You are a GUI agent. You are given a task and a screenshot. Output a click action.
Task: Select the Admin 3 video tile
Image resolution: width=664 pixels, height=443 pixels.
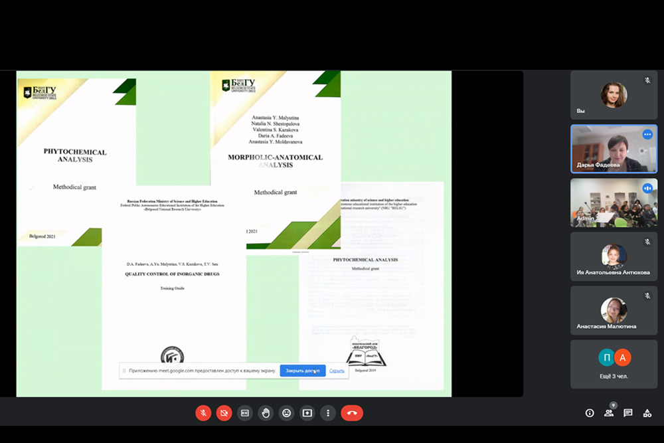click(614, 203)
